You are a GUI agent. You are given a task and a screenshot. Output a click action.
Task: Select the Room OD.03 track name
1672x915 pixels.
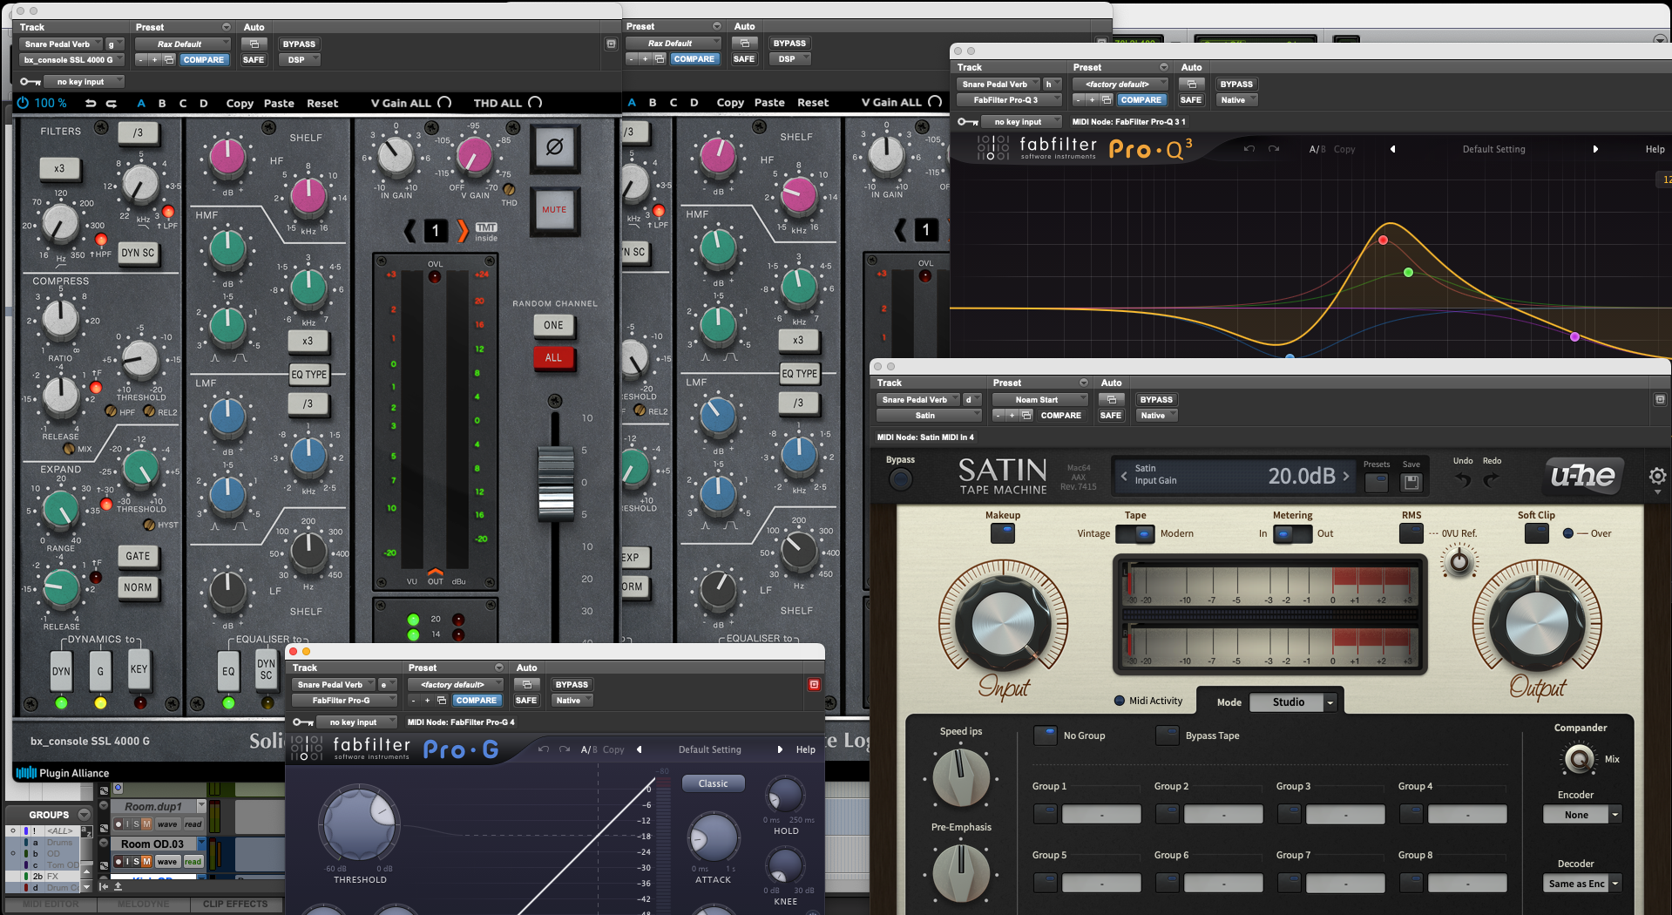152,844
